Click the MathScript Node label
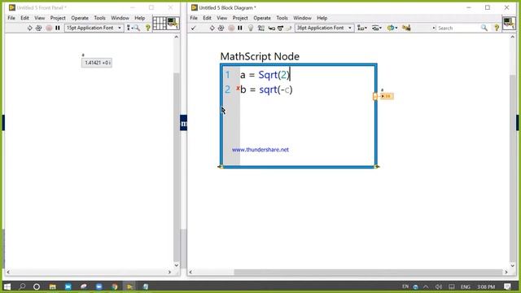 coord(260,56)
